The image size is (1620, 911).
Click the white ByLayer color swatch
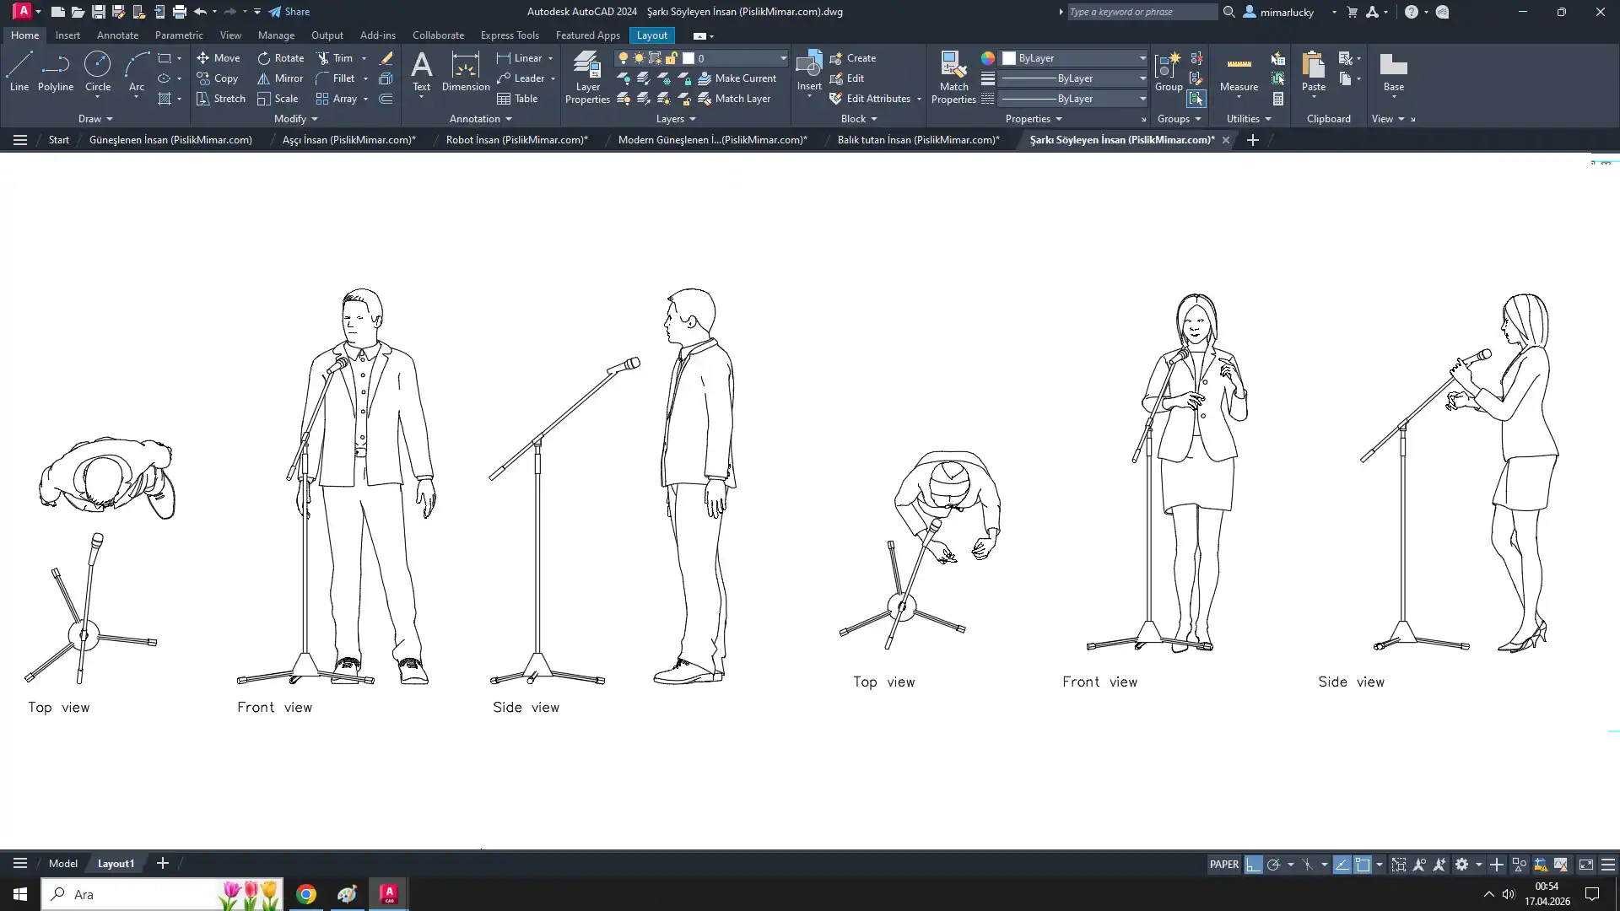click(x=1009, y=58)
